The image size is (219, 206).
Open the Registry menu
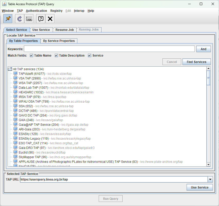coord(56,11)
